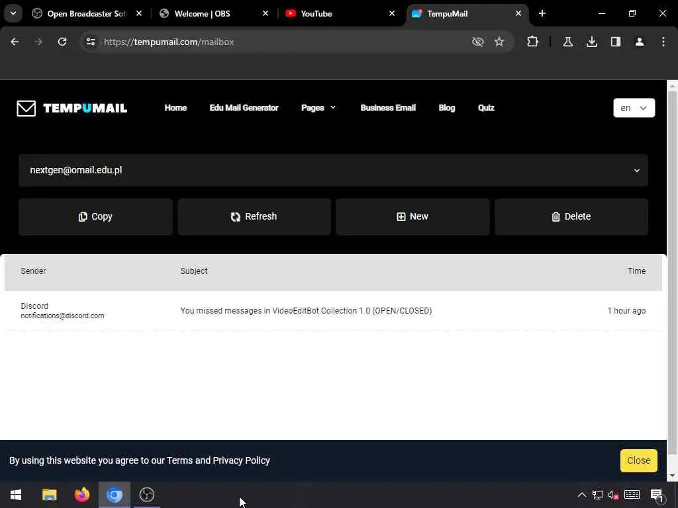Click the browser back arrow
This screenshot has width=678, height=508.
click(15, 42)
